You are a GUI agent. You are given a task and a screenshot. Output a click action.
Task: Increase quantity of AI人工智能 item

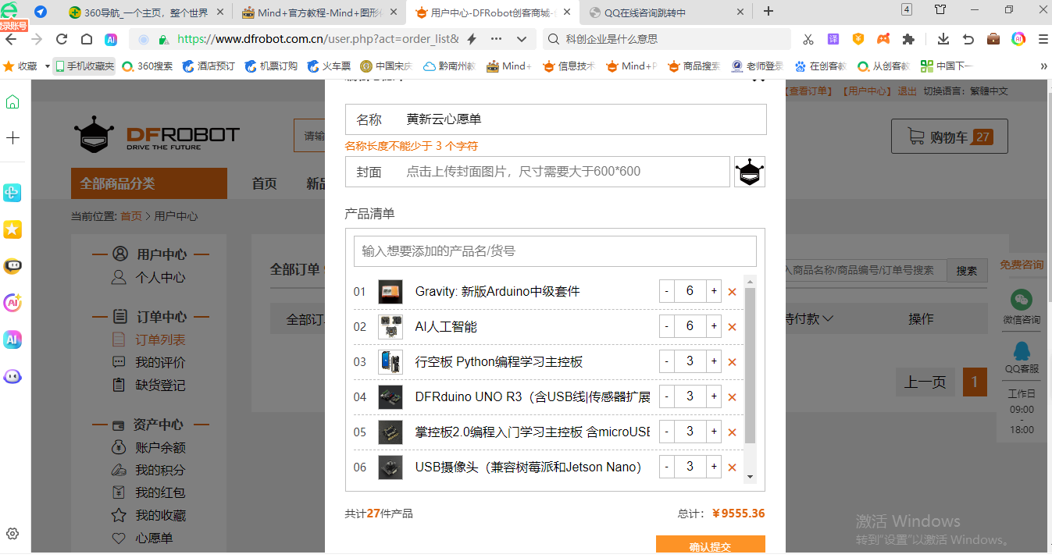point(713,327)
